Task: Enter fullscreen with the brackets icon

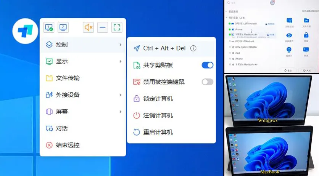Action: (x=117, y=27)
